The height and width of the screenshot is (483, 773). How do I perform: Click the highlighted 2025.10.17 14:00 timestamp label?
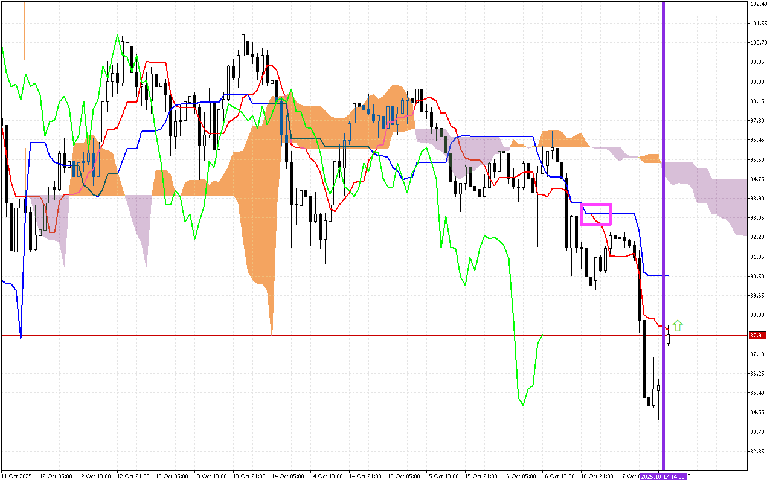click(x=662, y=476)
